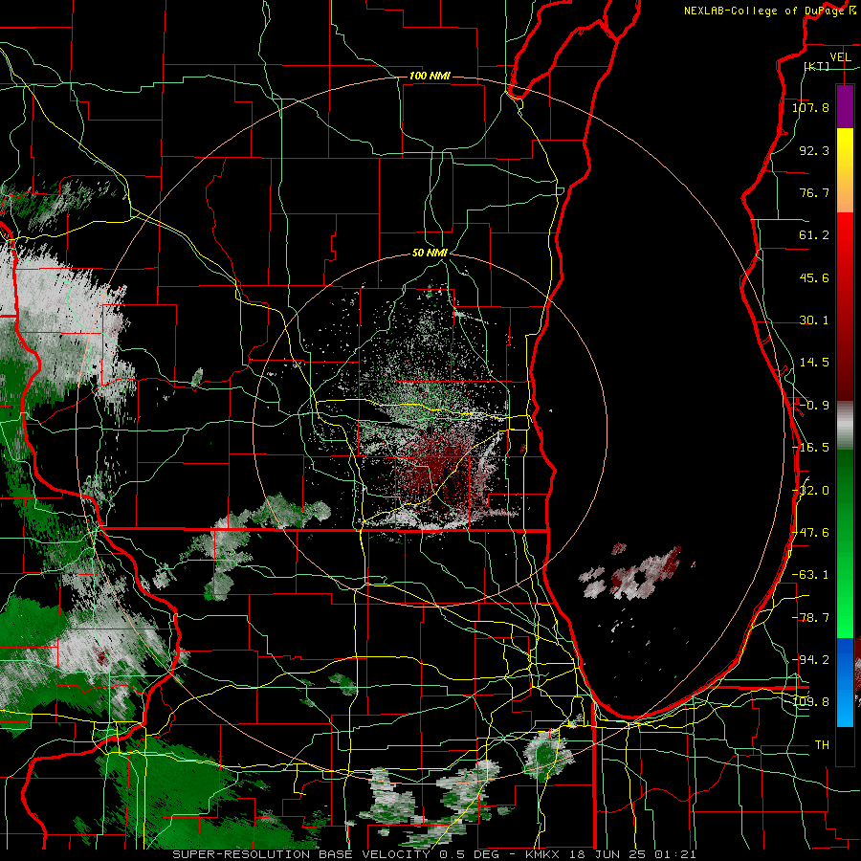Click the -16.5 value on the velocity scale
This screenshot has height=861, width=861.
pos(810,448)
